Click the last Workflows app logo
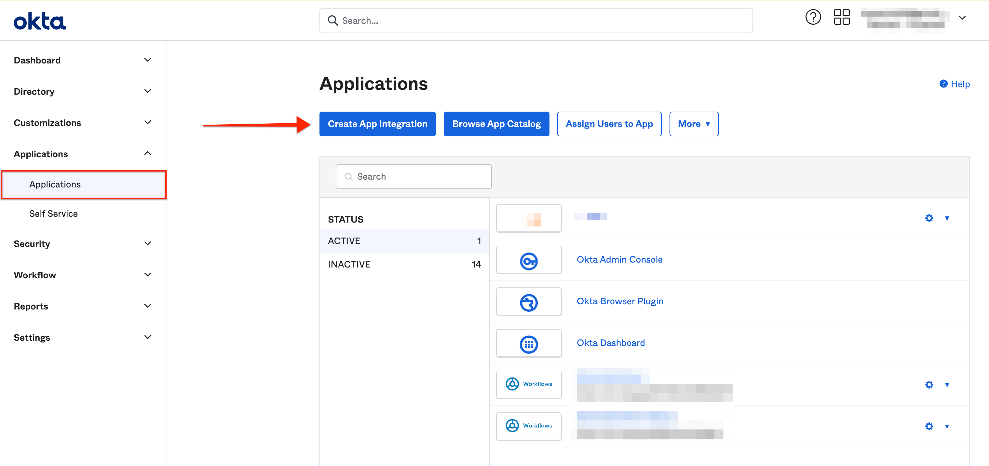Image resolution: width=989 pixels, height=466 pixels. 529,426
